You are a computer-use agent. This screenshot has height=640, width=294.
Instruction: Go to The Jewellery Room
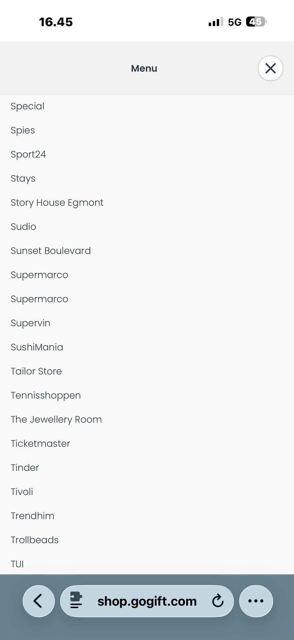click(56, 419)
